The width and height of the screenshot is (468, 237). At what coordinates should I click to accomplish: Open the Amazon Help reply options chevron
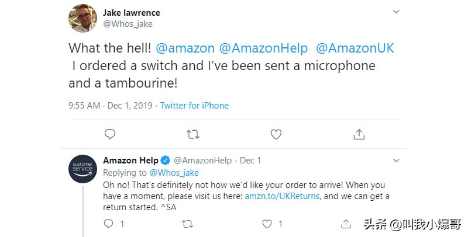click(x=396, y=160)
